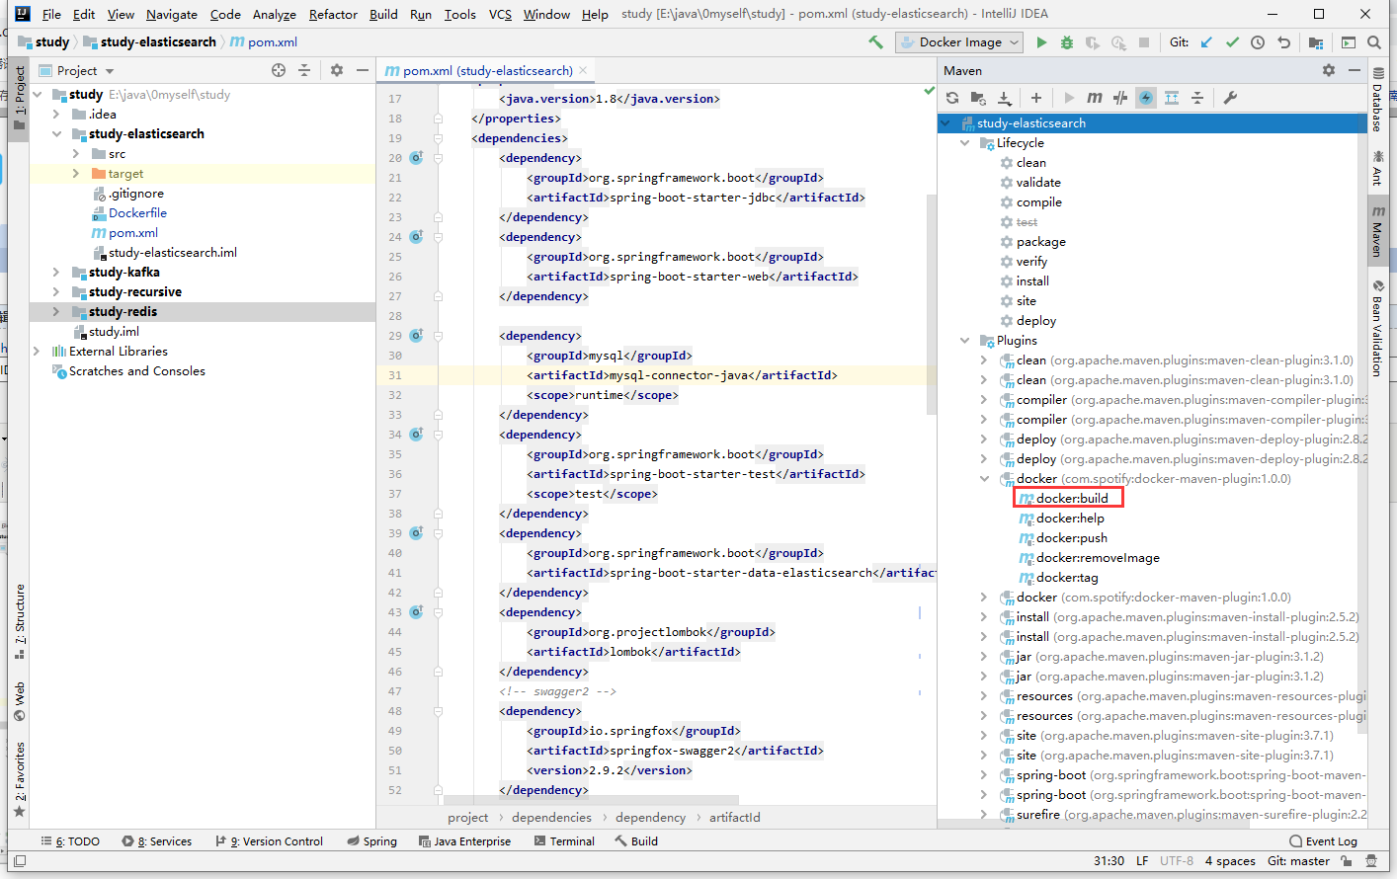This screenshot has width=1397, height=879.
Task: Collapse the Maven Lifecycle node
Action: [x=965, y=143]
